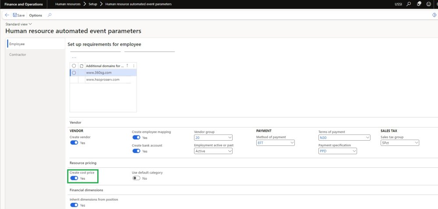This screenshot has height=209, width=438.
Task: Click the grid refresh icon
Action: (81, 66)
